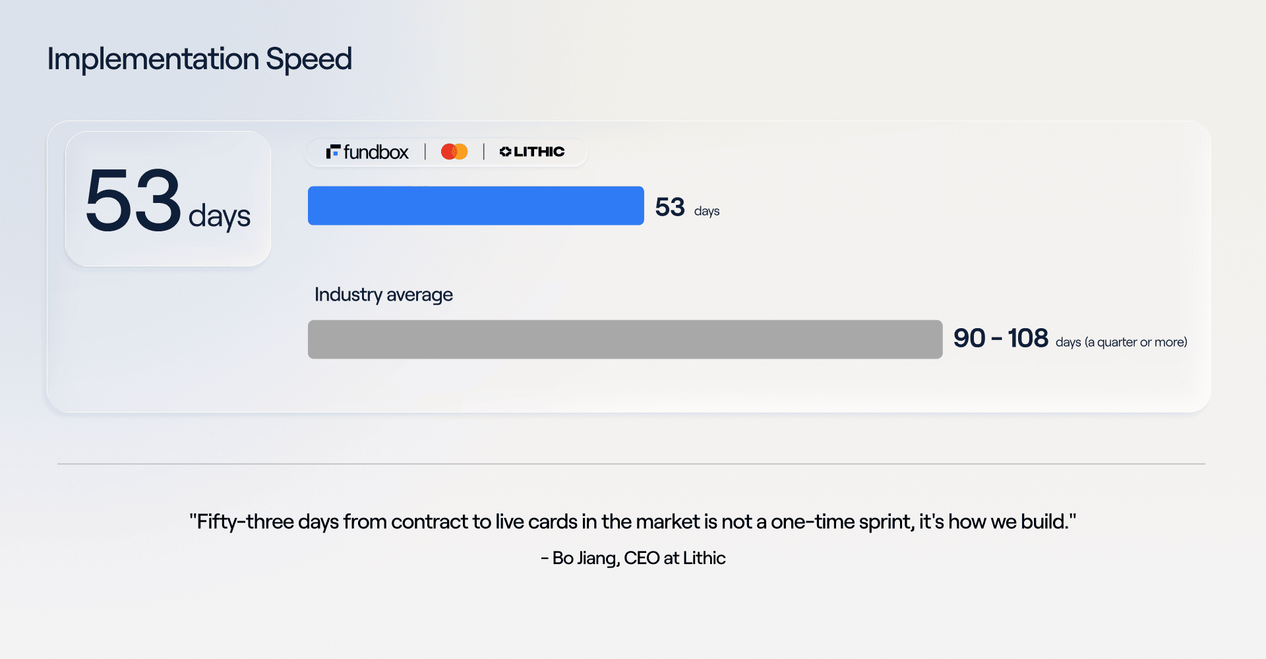Click the horizontal divider line
This screenshot has width=1266, height=659.
coord(631,464)
